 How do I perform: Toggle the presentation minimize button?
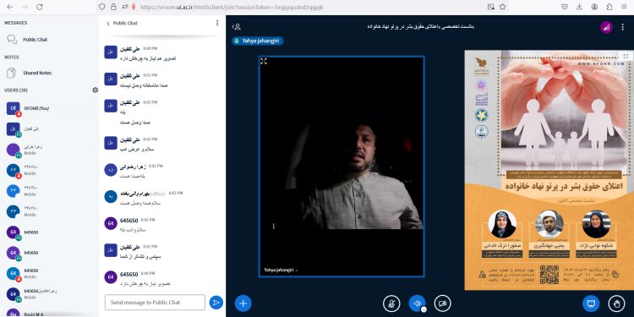(591, 303)
